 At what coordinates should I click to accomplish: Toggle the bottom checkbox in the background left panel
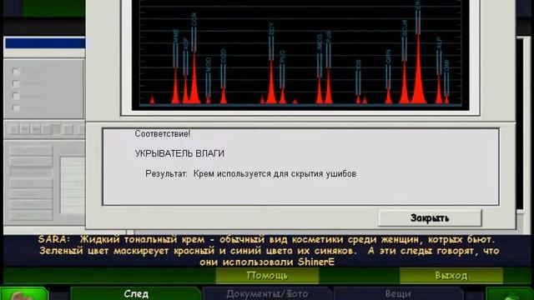point(15,107)
